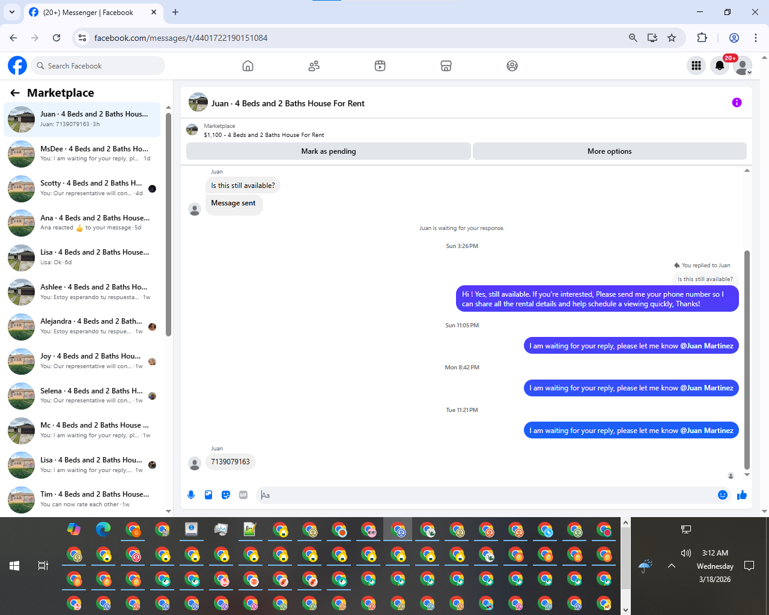Click the message input field

point(487,495)
